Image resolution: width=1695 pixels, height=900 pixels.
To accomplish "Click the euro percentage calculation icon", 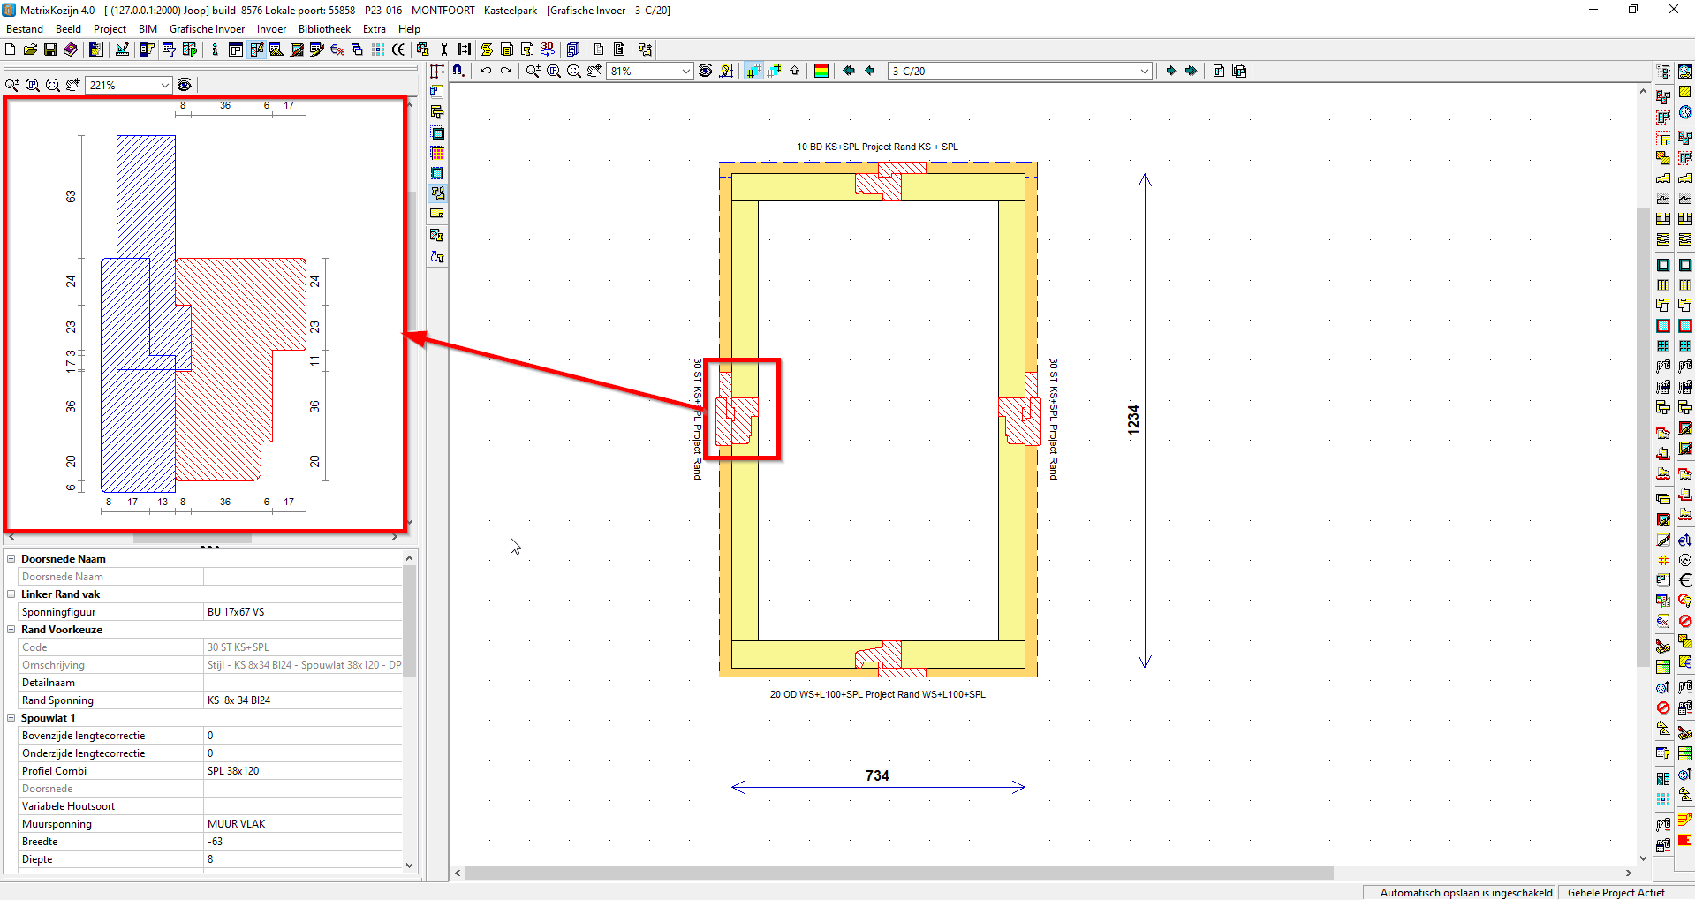I will coord(337,49).
